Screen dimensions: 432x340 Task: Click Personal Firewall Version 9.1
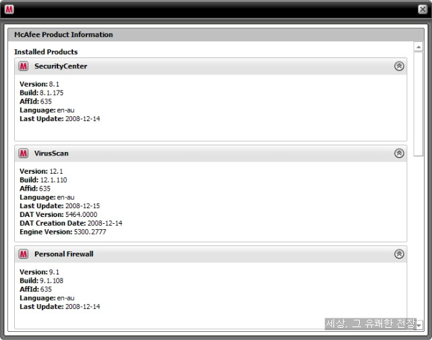pyautogui.click(x=39, y=272)
